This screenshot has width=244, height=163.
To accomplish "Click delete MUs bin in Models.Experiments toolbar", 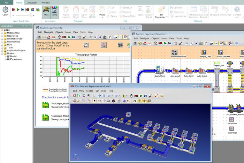I will click(80, 37).
